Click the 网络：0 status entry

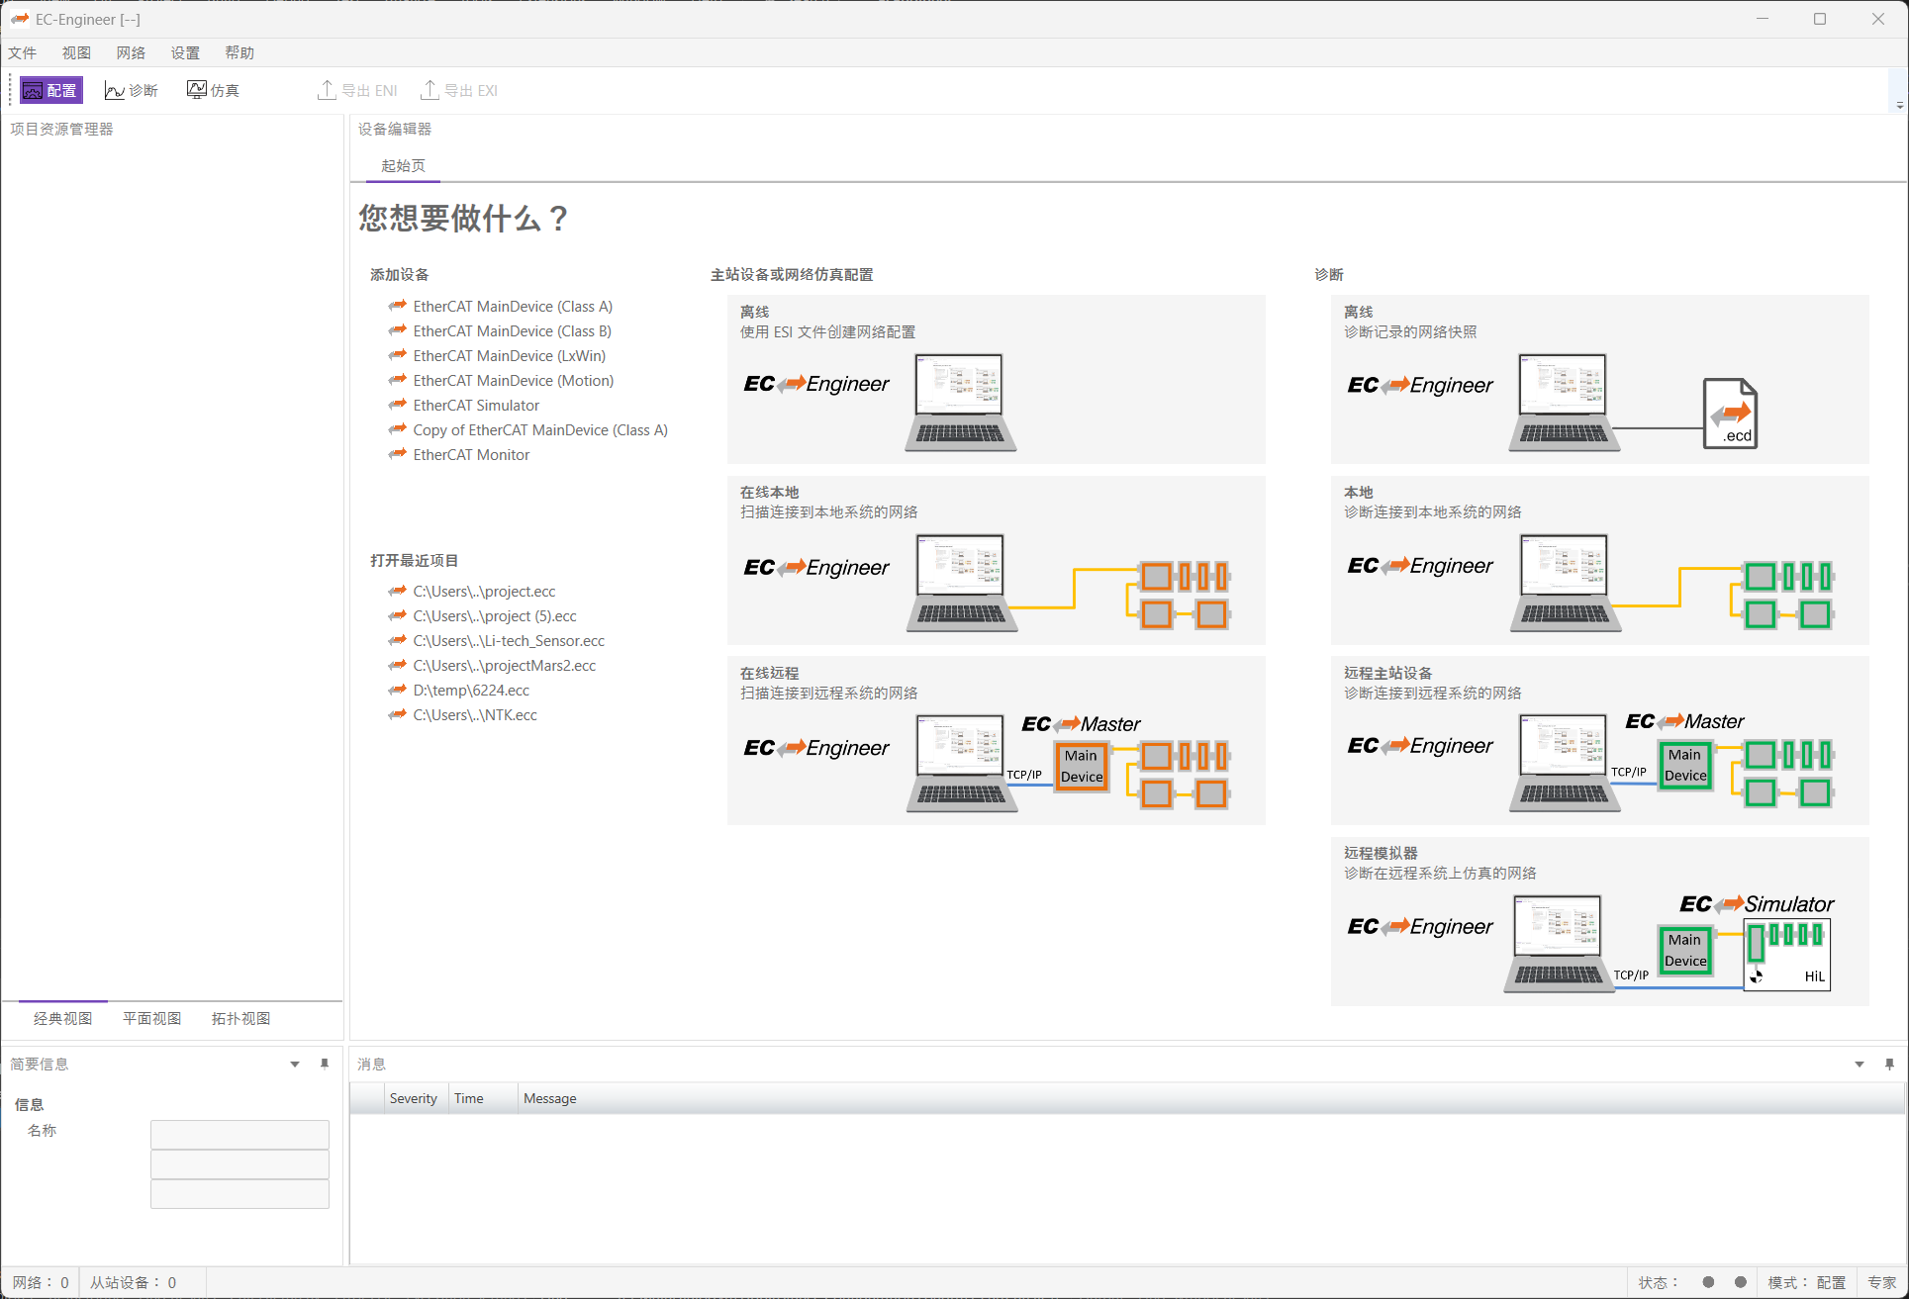click(x=41, y=1282)
